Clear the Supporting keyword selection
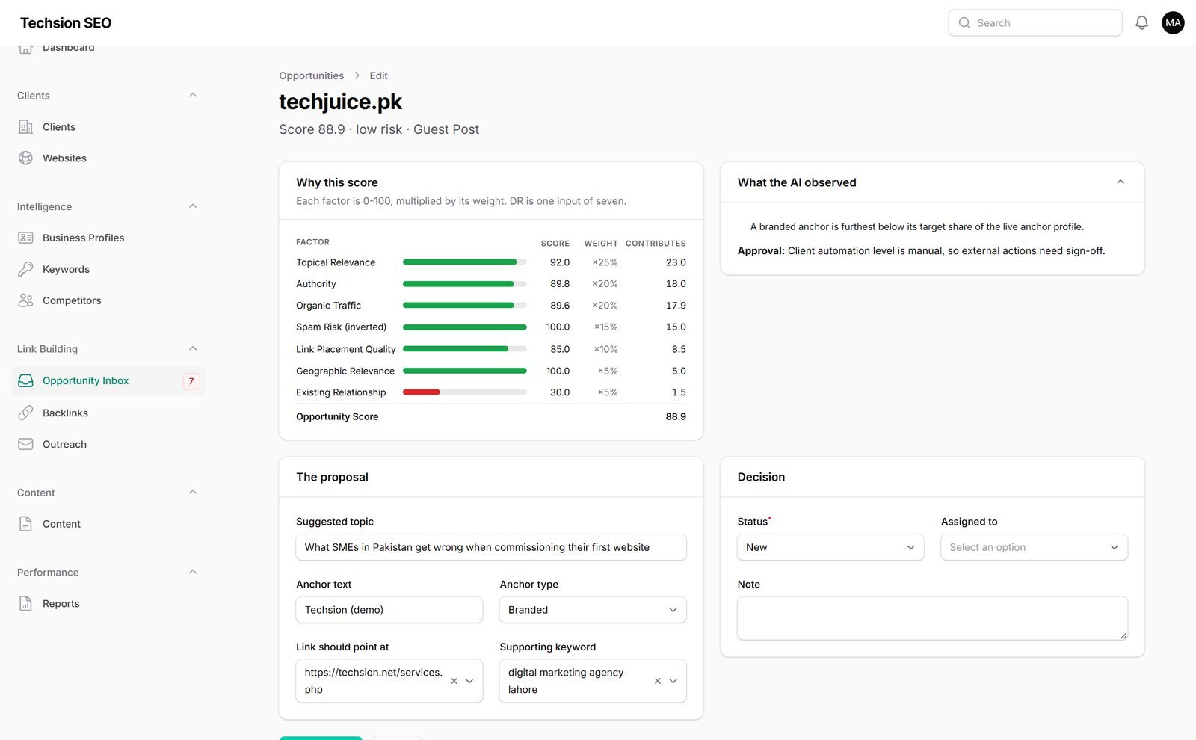Screen dimensions: 1196x740 pos(658,681)
